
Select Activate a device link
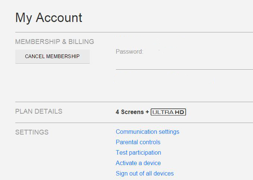tap(138, 163)
